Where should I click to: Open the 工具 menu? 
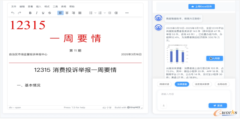(55, 7)
